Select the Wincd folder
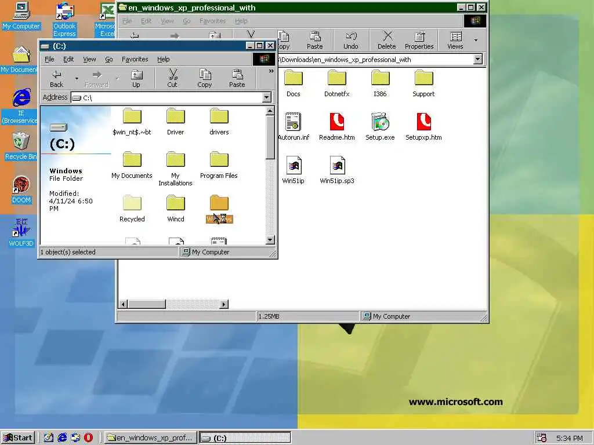 [x=175, y=209]
